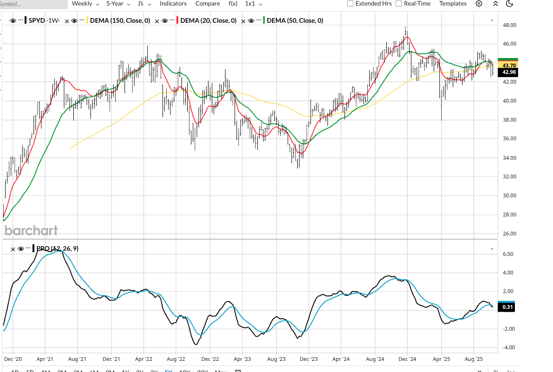The image size is (553, 372).
Task: Open the Weekly frequency dropdown
Action: tap(85, 4)
